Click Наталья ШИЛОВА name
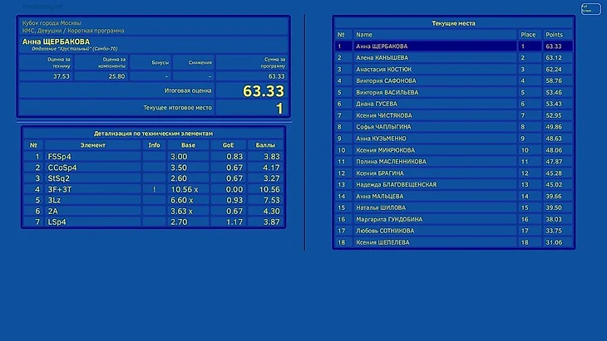Screen dimensions: 607x341 point(381,207)
